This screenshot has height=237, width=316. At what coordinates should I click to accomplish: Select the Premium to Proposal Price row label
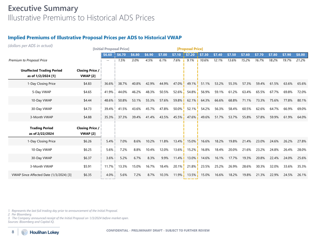click(x=28, y=60)
